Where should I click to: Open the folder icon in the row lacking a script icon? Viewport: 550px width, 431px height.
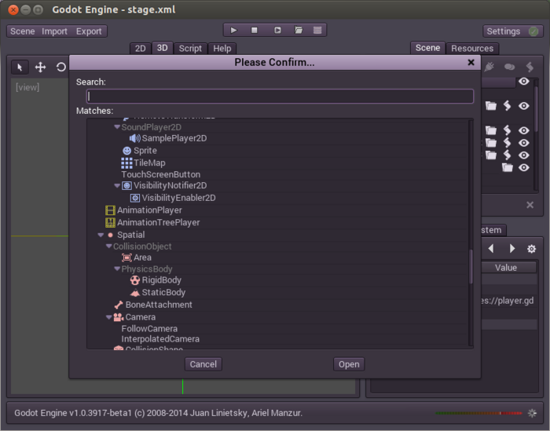click(x=508, y=167)
